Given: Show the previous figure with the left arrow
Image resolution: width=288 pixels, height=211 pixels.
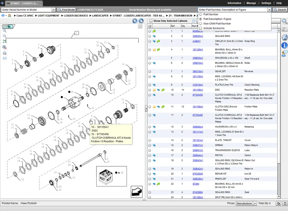Looking at the screenshot, I should pyautogui.click(x=135, y=21).
